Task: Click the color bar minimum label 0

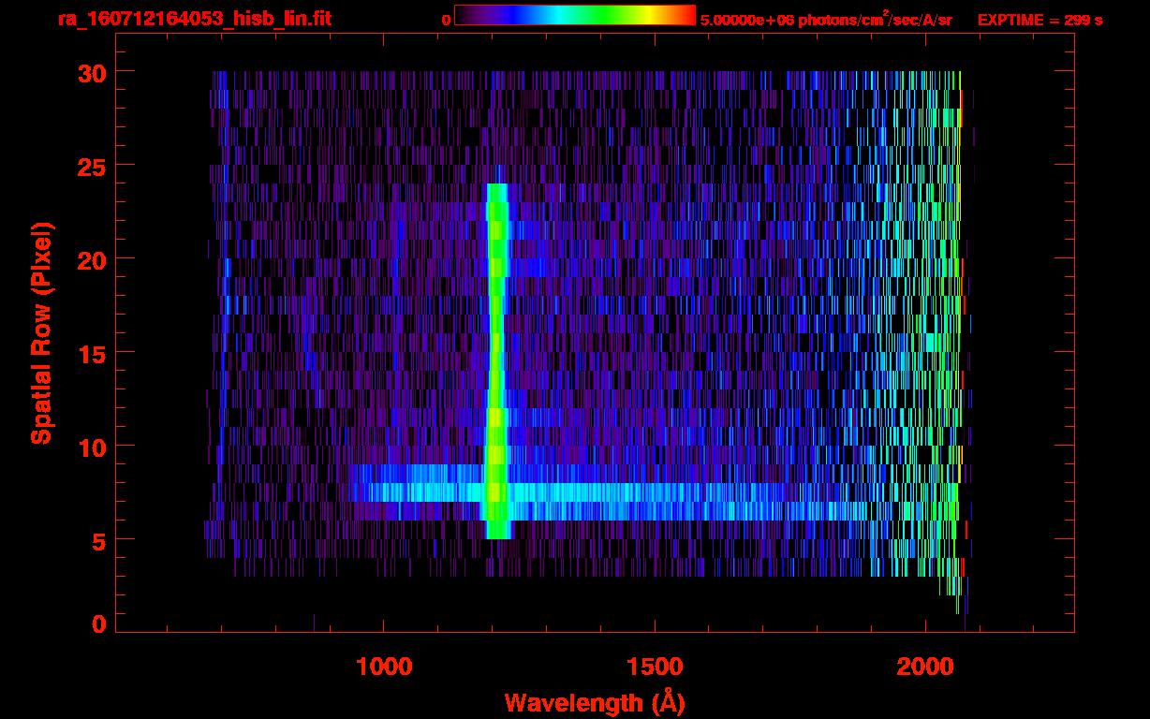Action: (446, 20)
